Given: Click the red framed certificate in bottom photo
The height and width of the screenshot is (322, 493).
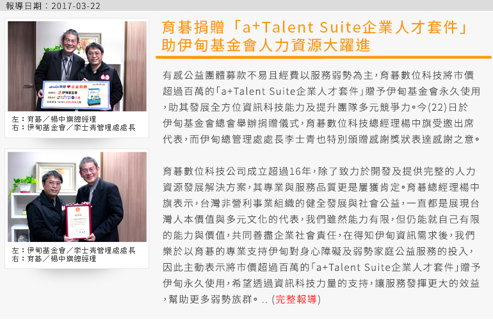Looking at the screenshot, I should pos(78,221).
